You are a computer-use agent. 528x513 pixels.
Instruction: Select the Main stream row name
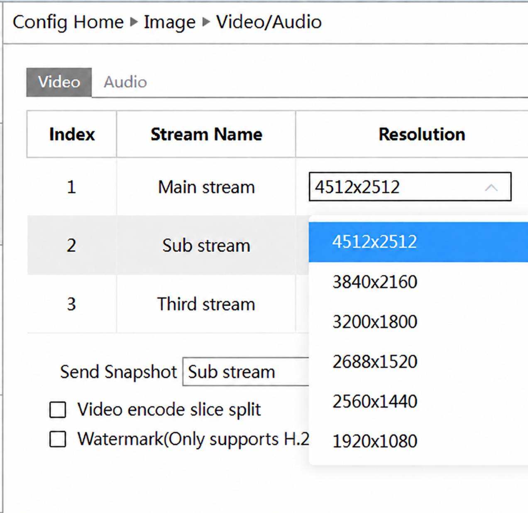[206, 187]
